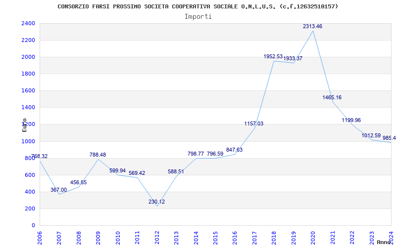Viewport: 396px width, 247px height.
Task: Click the 1800 y-axis tick label
Action: click(28, 74)
